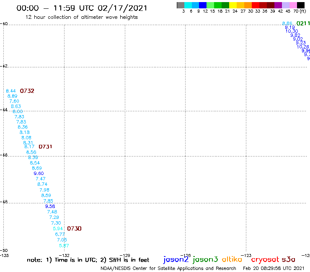Click the 8.56 wave height value

point(31,152)
